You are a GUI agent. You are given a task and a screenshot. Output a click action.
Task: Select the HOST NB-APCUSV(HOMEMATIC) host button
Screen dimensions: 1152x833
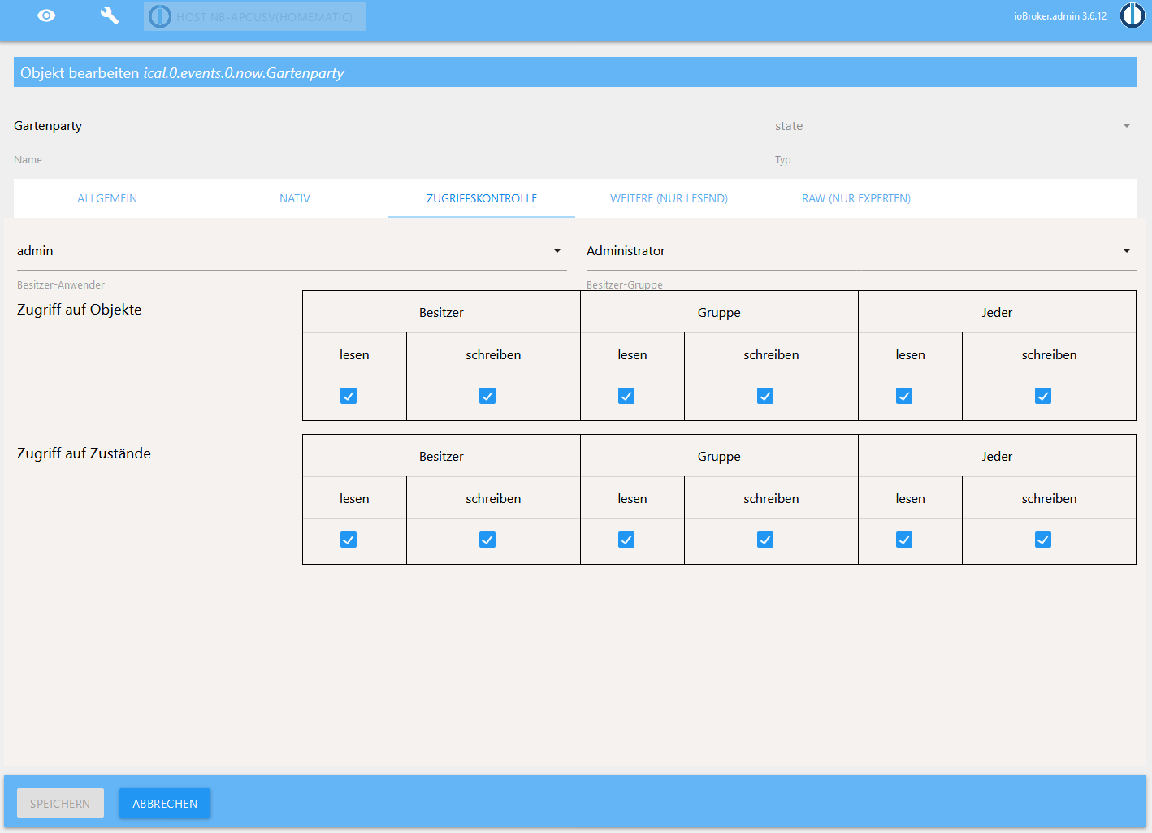click(x=255, y=16)
